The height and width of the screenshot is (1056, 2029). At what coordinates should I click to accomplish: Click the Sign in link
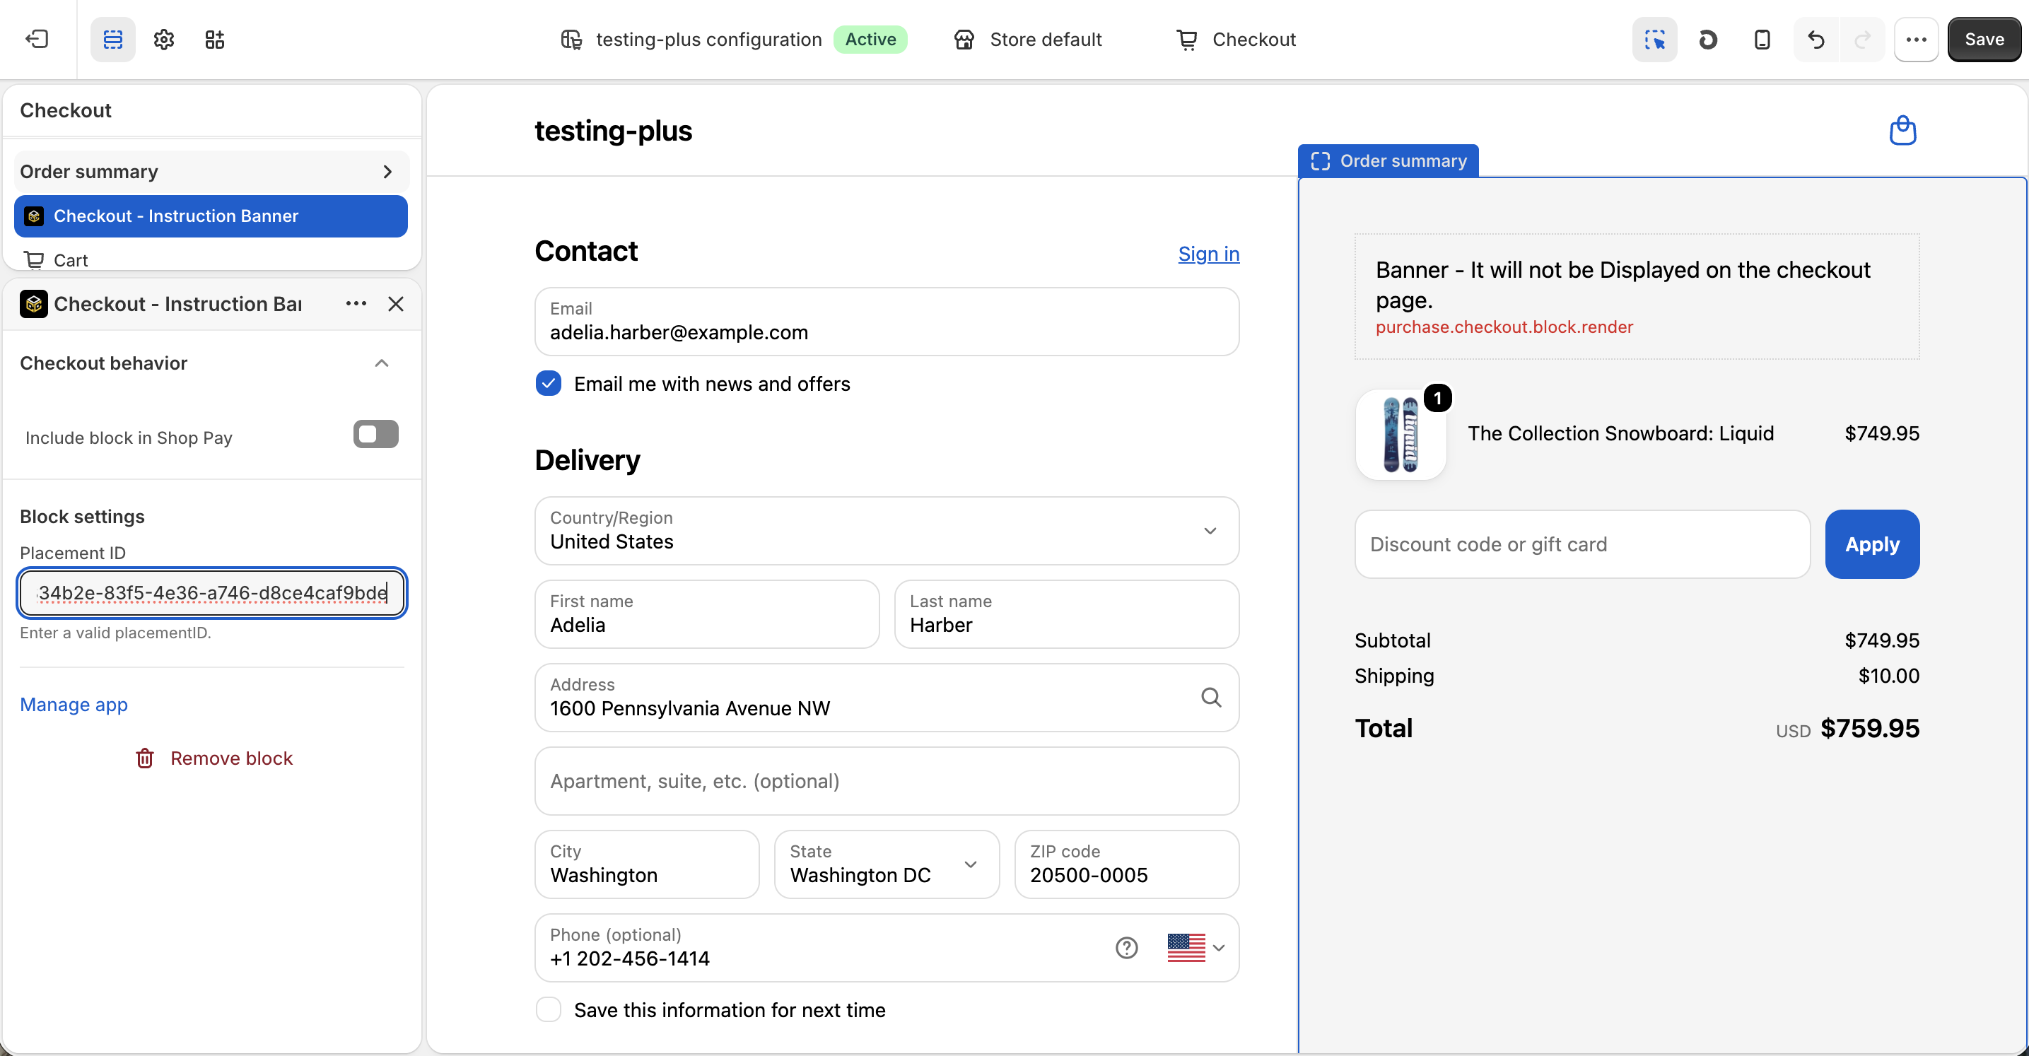click(x=1208, y=254)
